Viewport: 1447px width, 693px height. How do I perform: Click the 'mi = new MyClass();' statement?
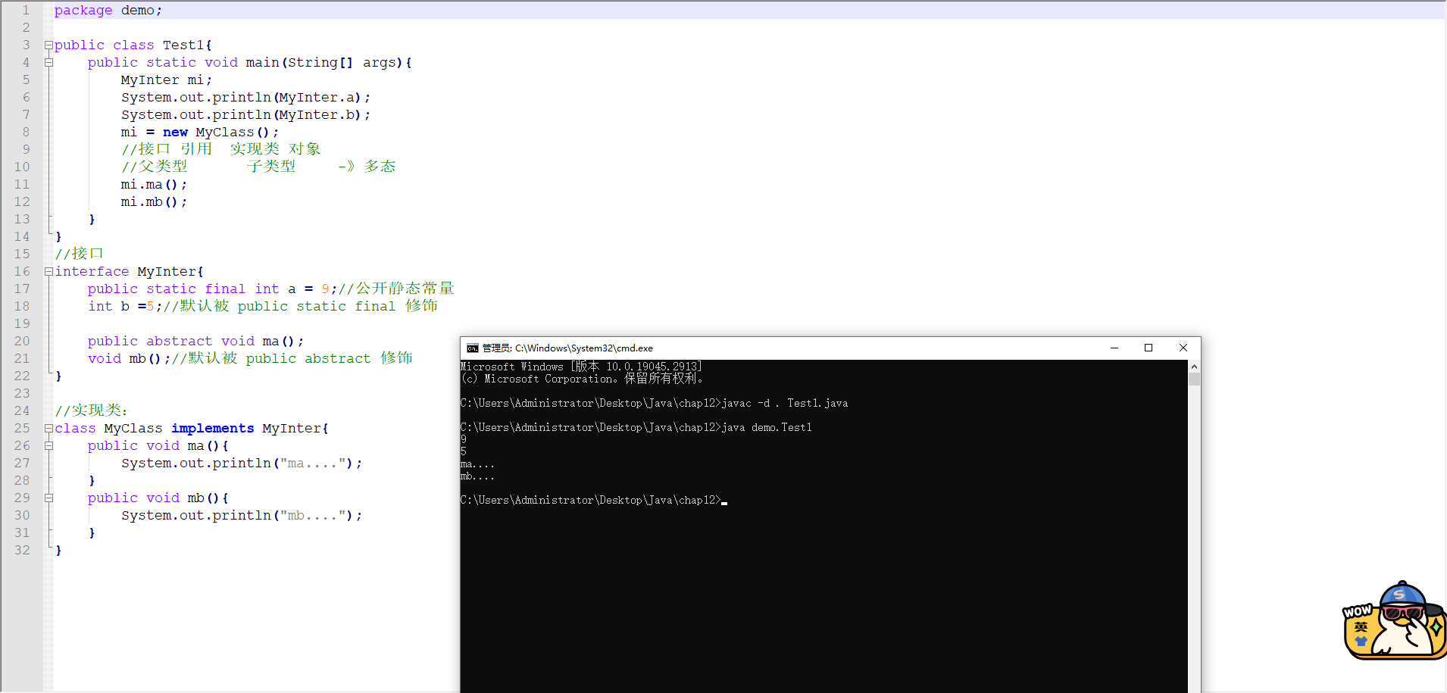click(200, 133)
